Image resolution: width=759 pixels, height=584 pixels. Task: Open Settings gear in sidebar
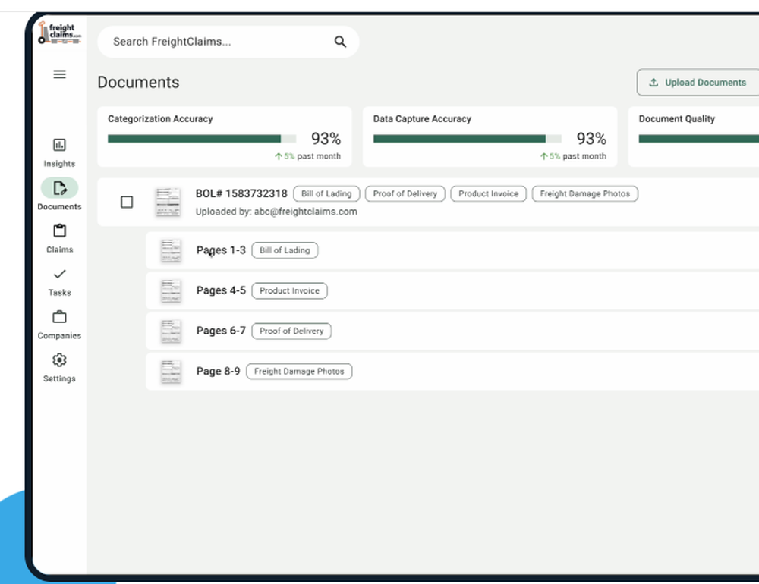coord(59,368)
